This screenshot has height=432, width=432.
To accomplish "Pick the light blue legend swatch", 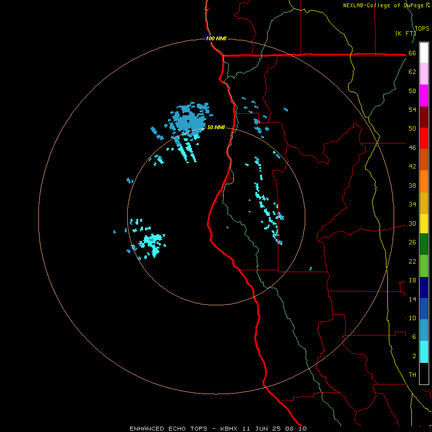I will tap(424, 330).
